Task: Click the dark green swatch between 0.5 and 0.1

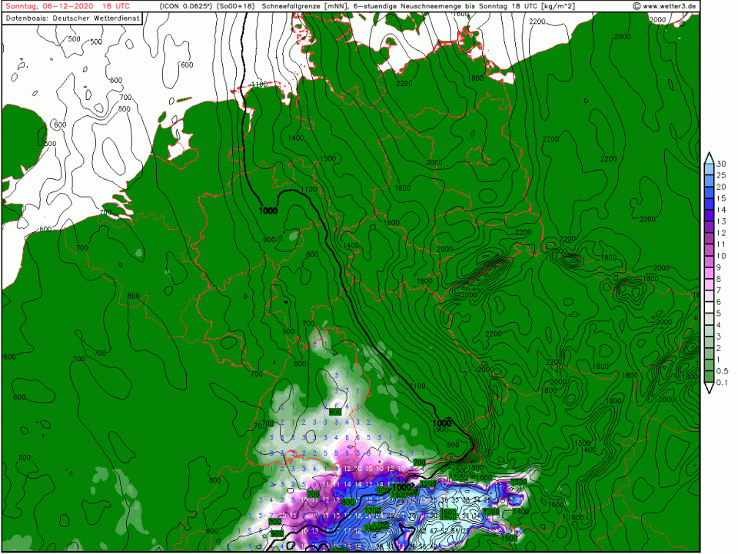Action: (x=710, y=377)
